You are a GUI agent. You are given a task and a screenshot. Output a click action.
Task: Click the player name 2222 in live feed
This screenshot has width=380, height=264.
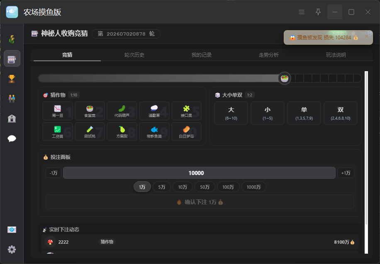point(63,242)
